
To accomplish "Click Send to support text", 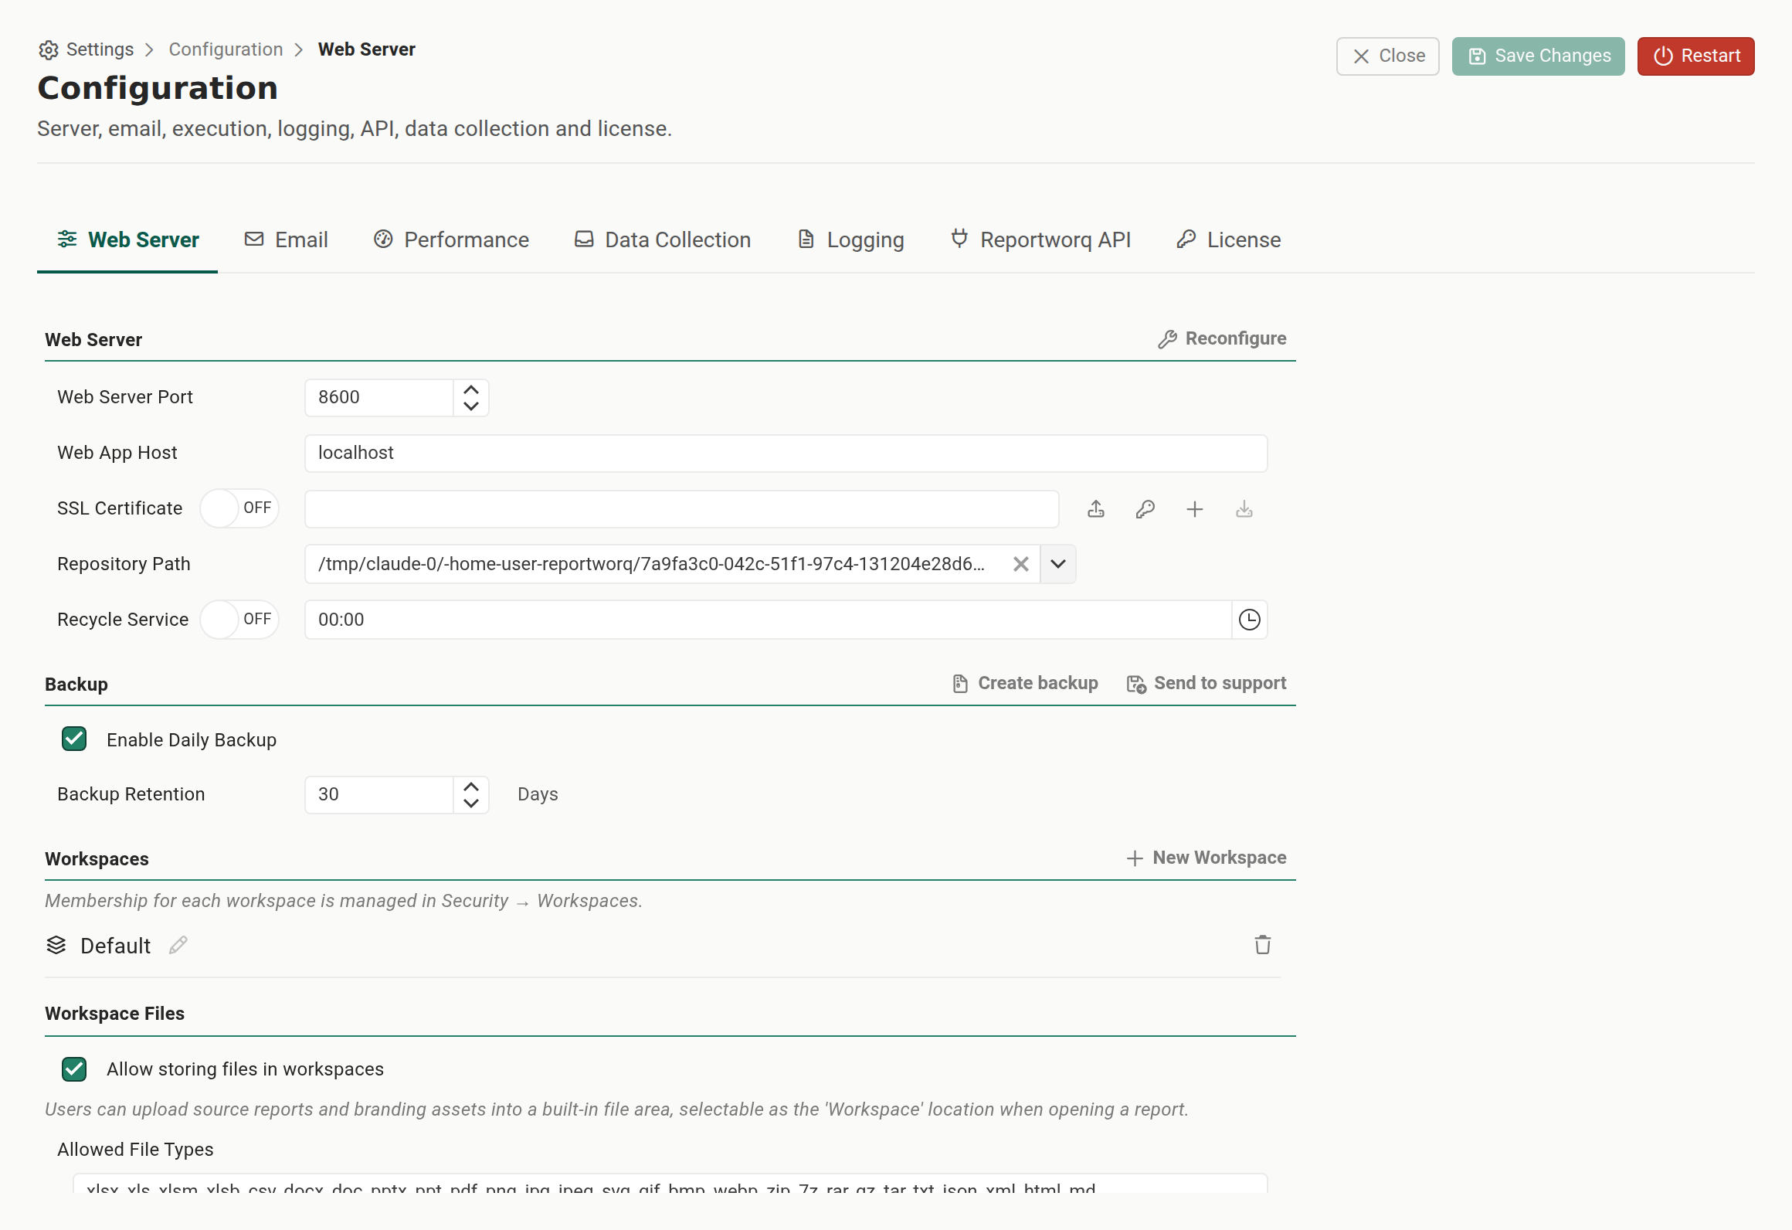I will click(x=1220, y=683).
